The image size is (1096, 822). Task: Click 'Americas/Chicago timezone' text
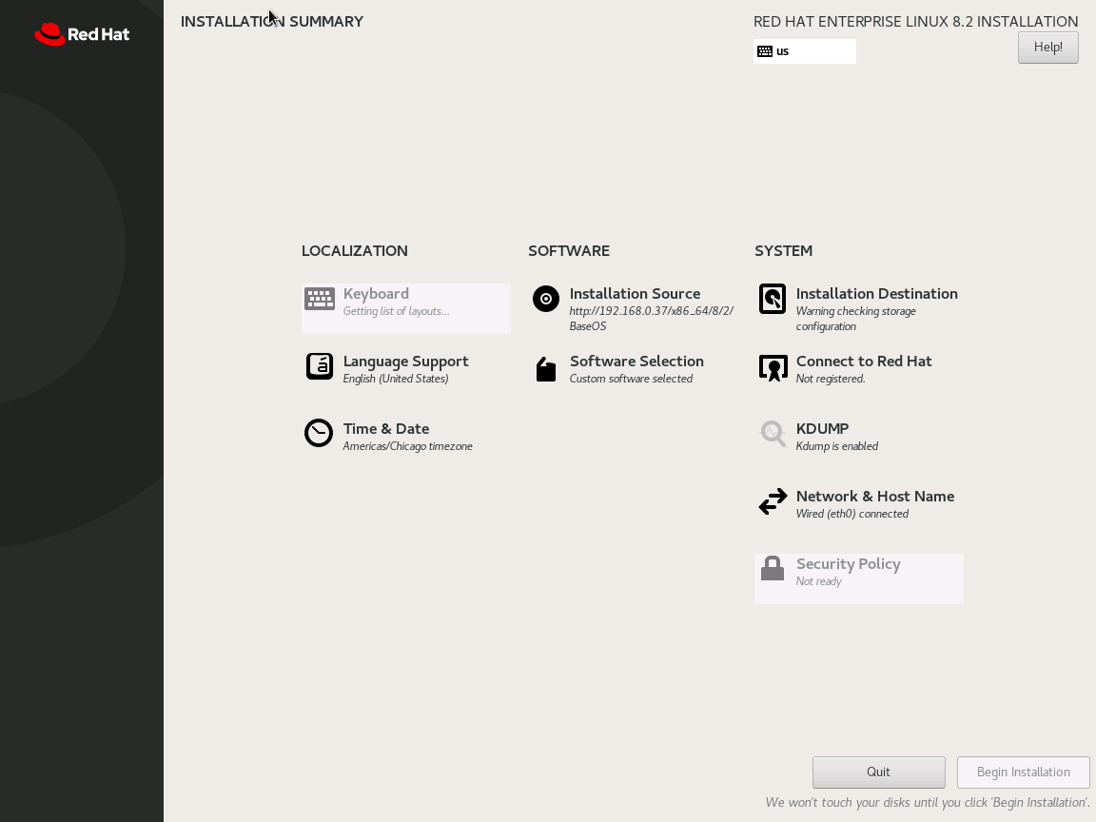tap(407, 446)
